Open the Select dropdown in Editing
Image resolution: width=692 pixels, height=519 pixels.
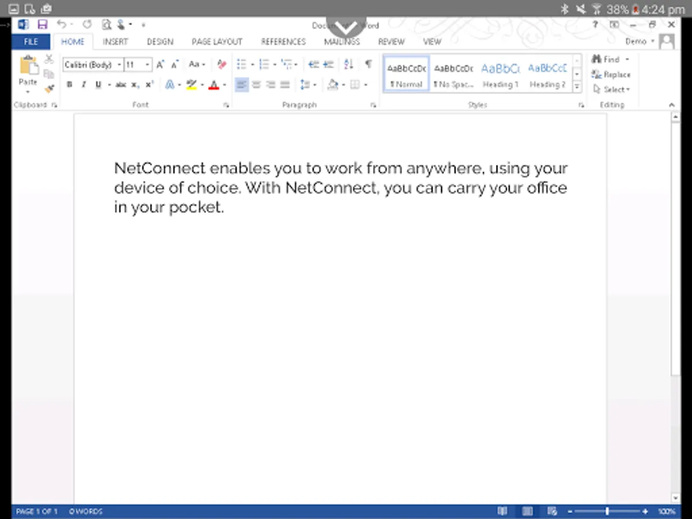(x=611, y=89)
